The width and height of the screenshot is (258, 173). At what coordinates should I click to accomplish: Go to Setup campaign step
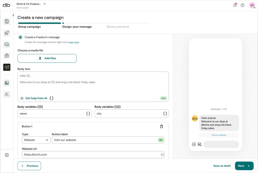click(x=29, y=27)
